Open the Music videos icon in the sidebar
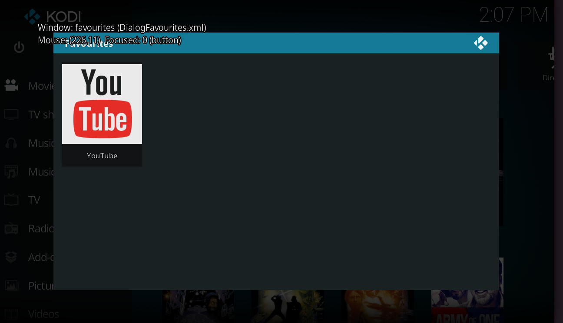The height and width of the screenshot is (323, 563). pos(11,172)
